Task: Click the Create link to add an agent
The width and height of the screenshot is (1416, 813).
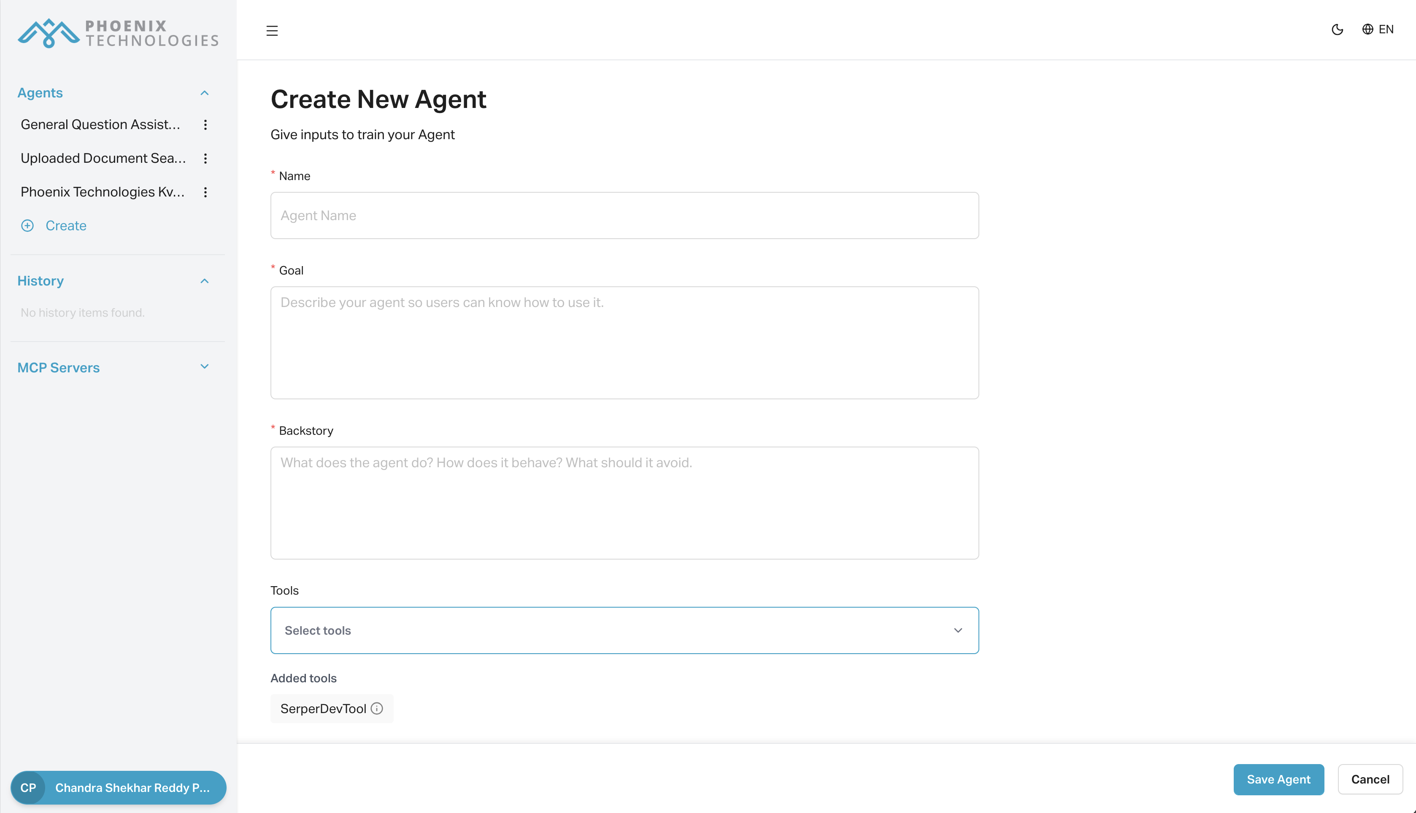Action: pos(65,226)
